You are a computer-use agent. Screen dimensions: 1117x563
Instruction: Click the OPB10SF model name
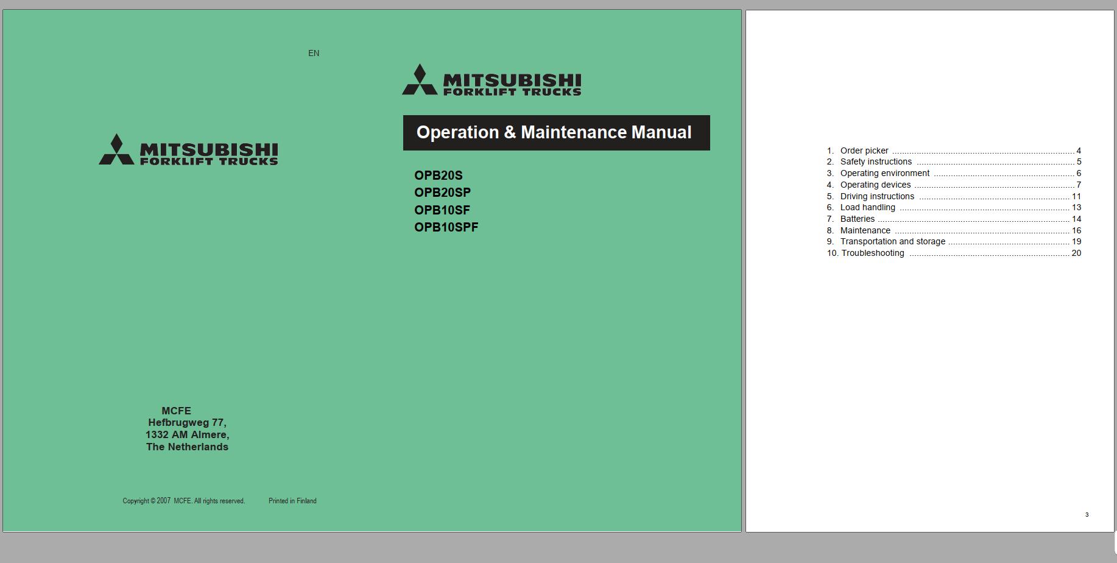pyautogui.click(x=442, y=210)
